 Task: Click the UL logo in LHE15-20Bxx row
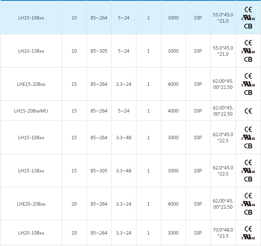(248, 84)
